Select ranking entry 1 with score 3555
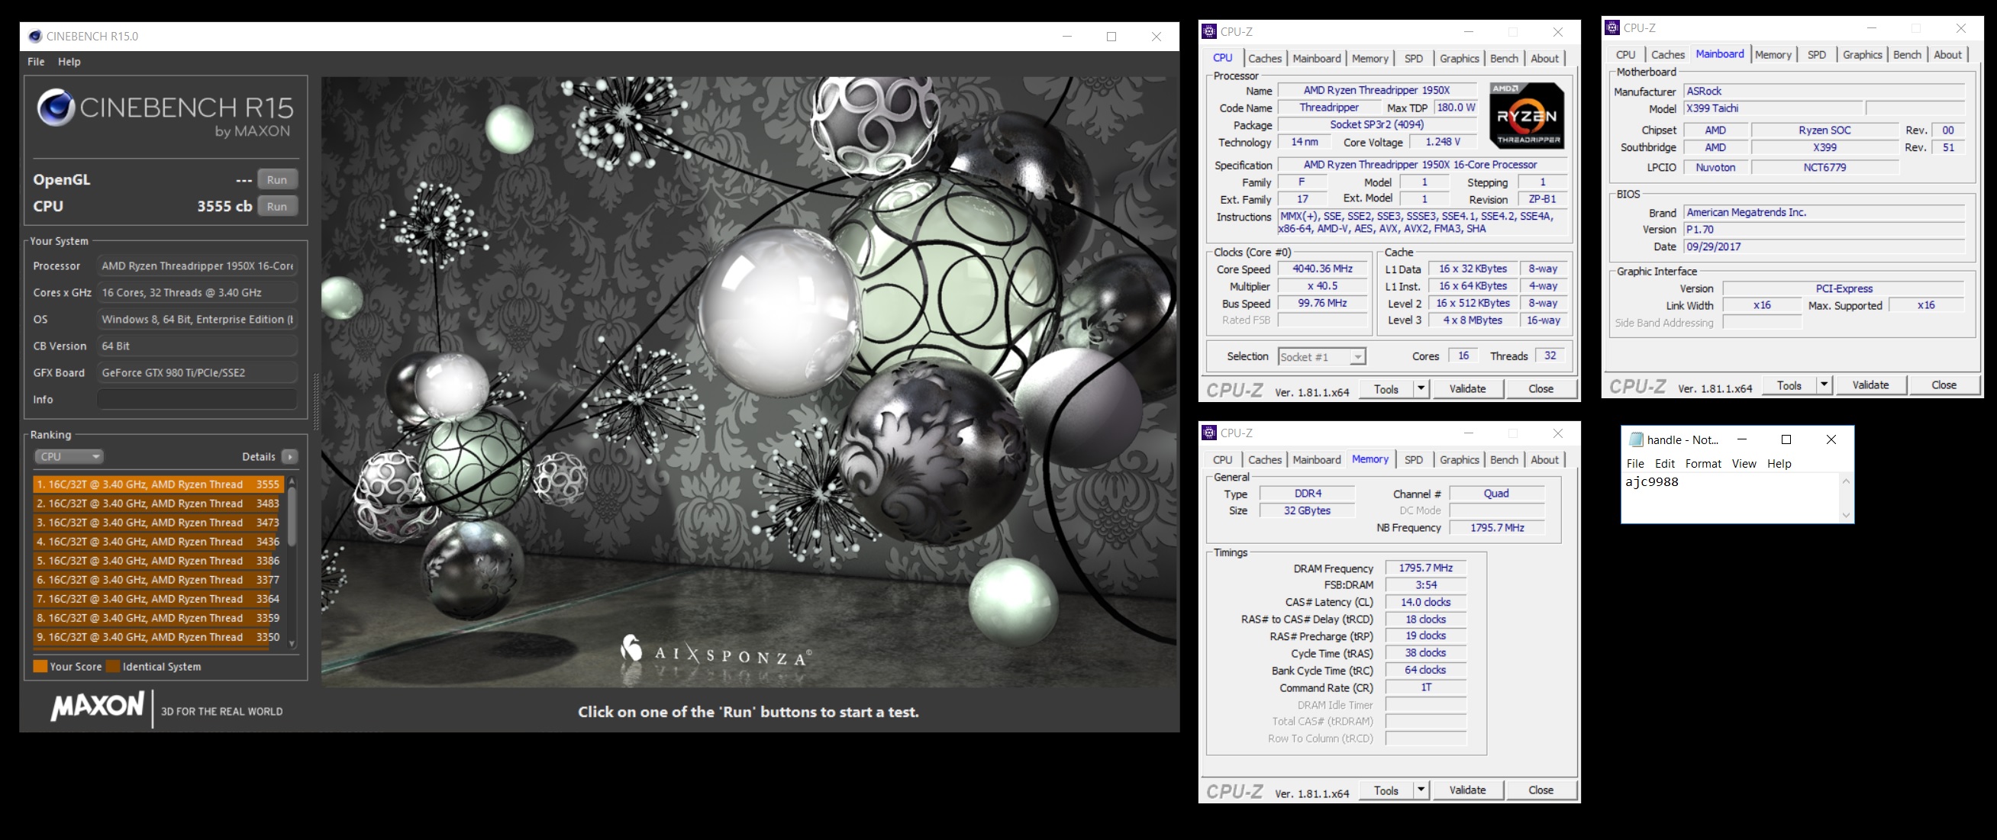The width and height of the screenshot is (1997, 840). click(158, 484)
